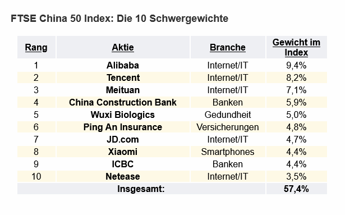Click the FTSE China 50 Index title
This screenshot has width=345, height=215.
point(119,19)
